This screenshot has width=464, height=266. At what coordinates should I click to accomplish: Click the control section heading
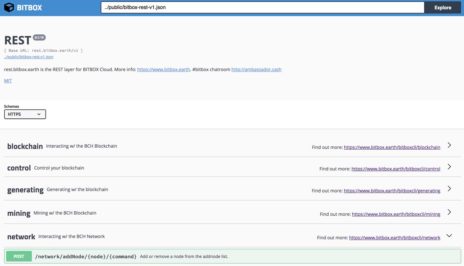pyautogui.click(x=19, y=168)
